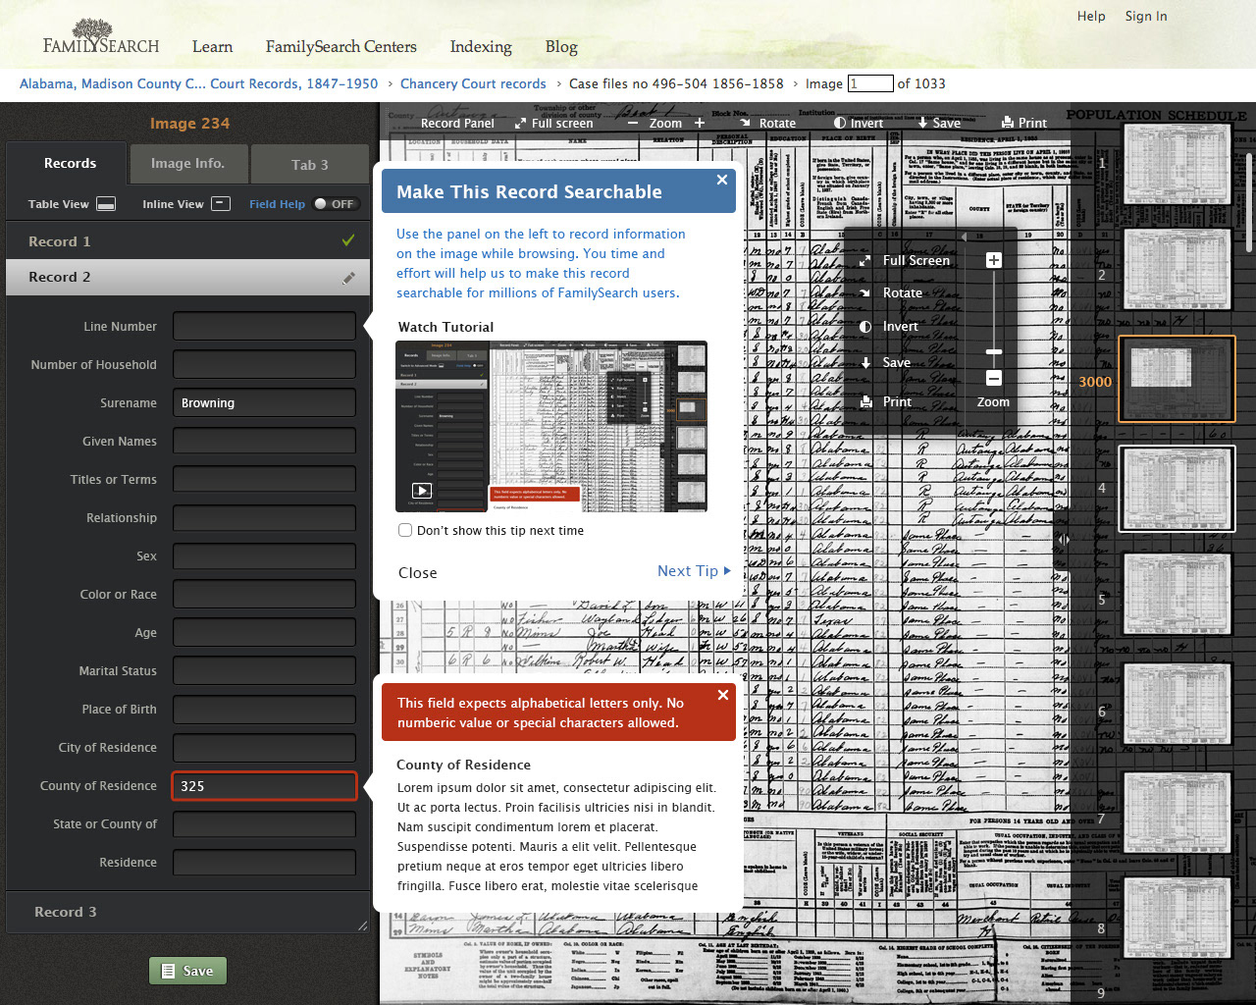Click Rotate in the floating image menu
The height and width of the screenshot is (1005, 1256).
point(891,292)
